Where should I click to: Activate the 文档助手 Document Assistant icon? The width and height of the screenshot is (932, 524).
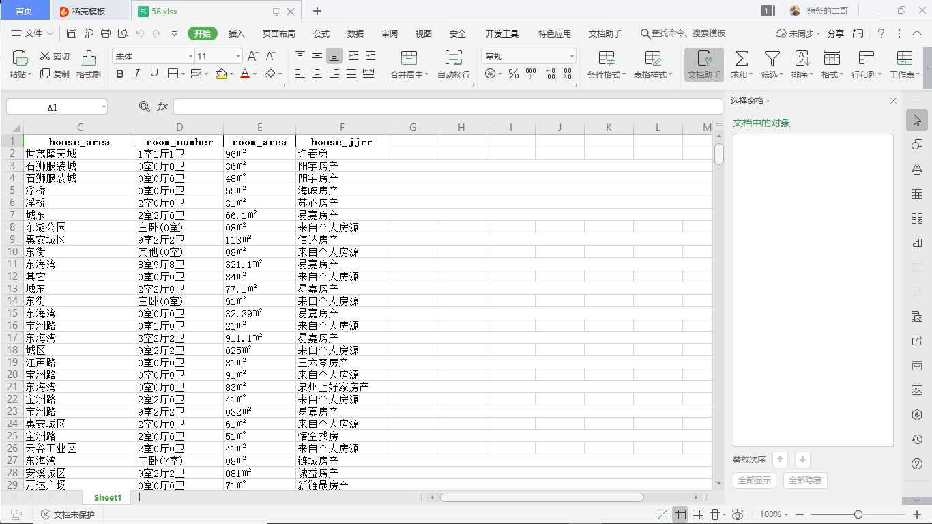tap(703, 65)
